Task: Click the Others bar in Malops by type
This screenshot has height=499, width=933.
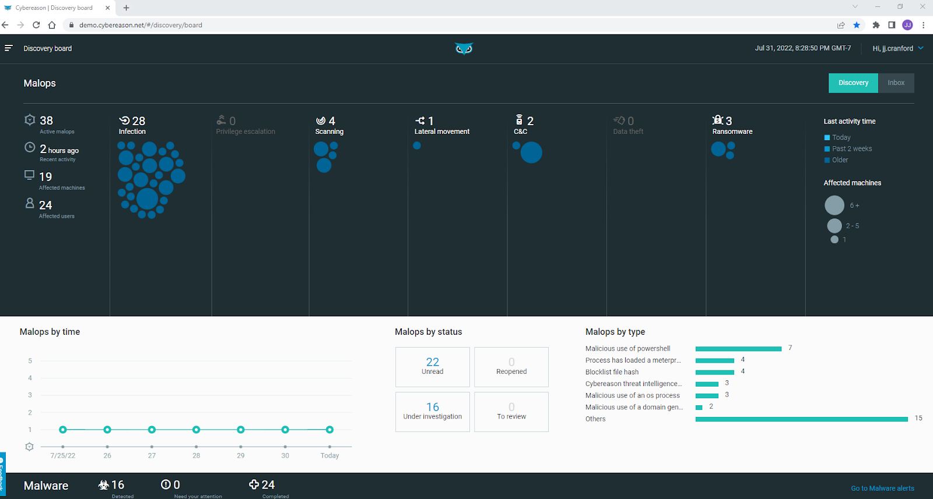Action: tap(801, 419)
